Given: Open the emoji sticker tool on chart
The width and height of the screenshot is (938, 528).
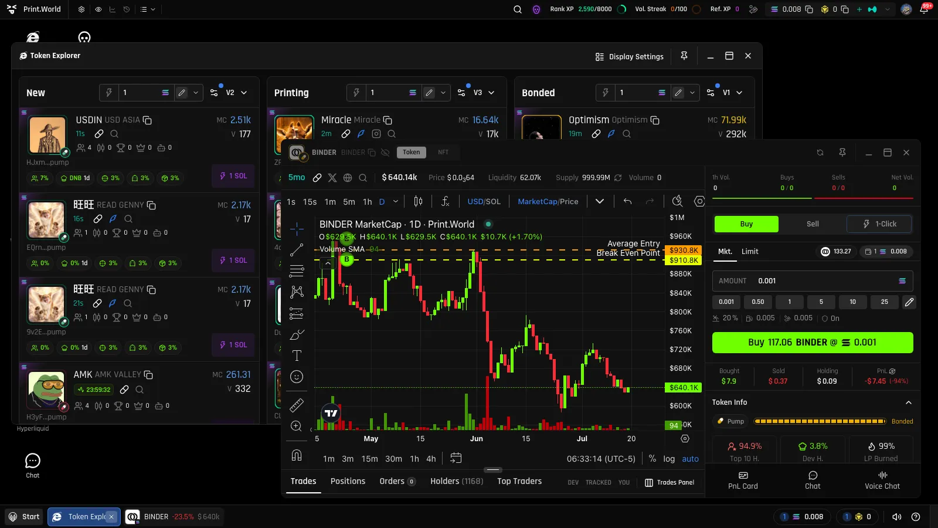Looking at the screenshot, I should point(297,377).
